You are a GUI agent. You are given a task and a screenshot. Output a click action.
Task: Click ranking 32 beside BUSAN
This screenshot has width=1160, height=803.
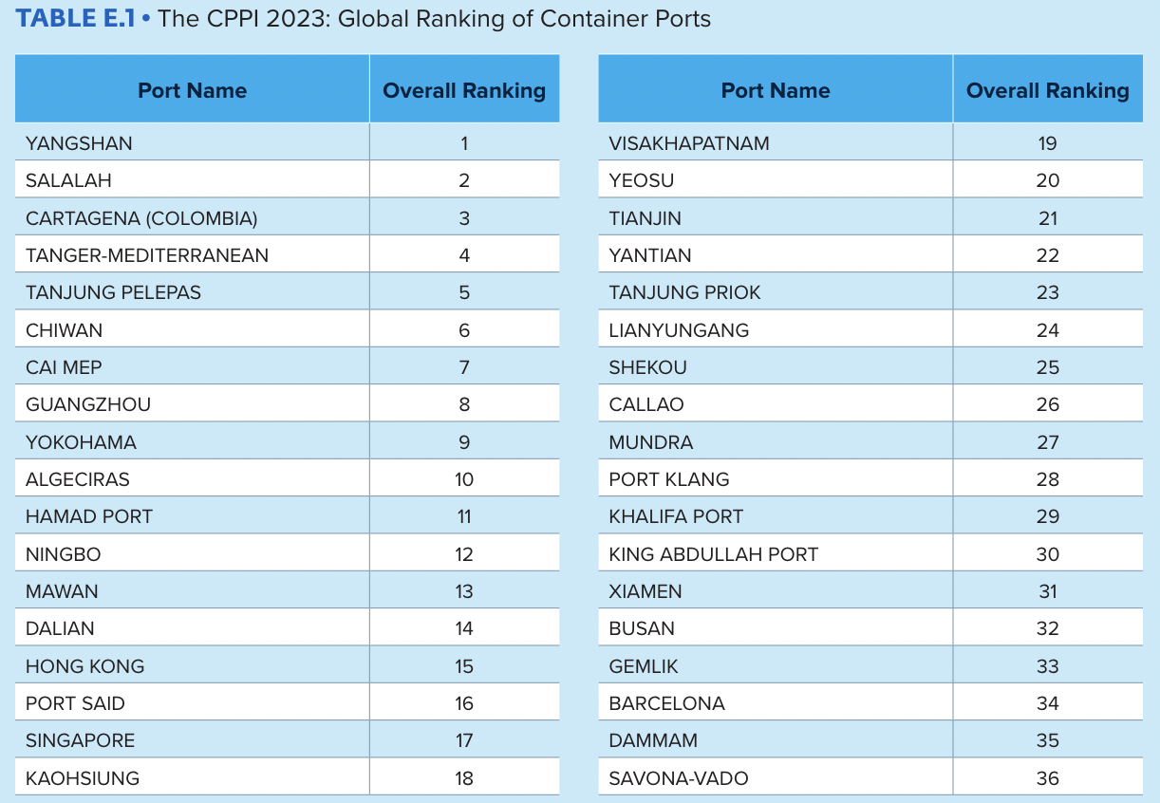coord(1048,628)
